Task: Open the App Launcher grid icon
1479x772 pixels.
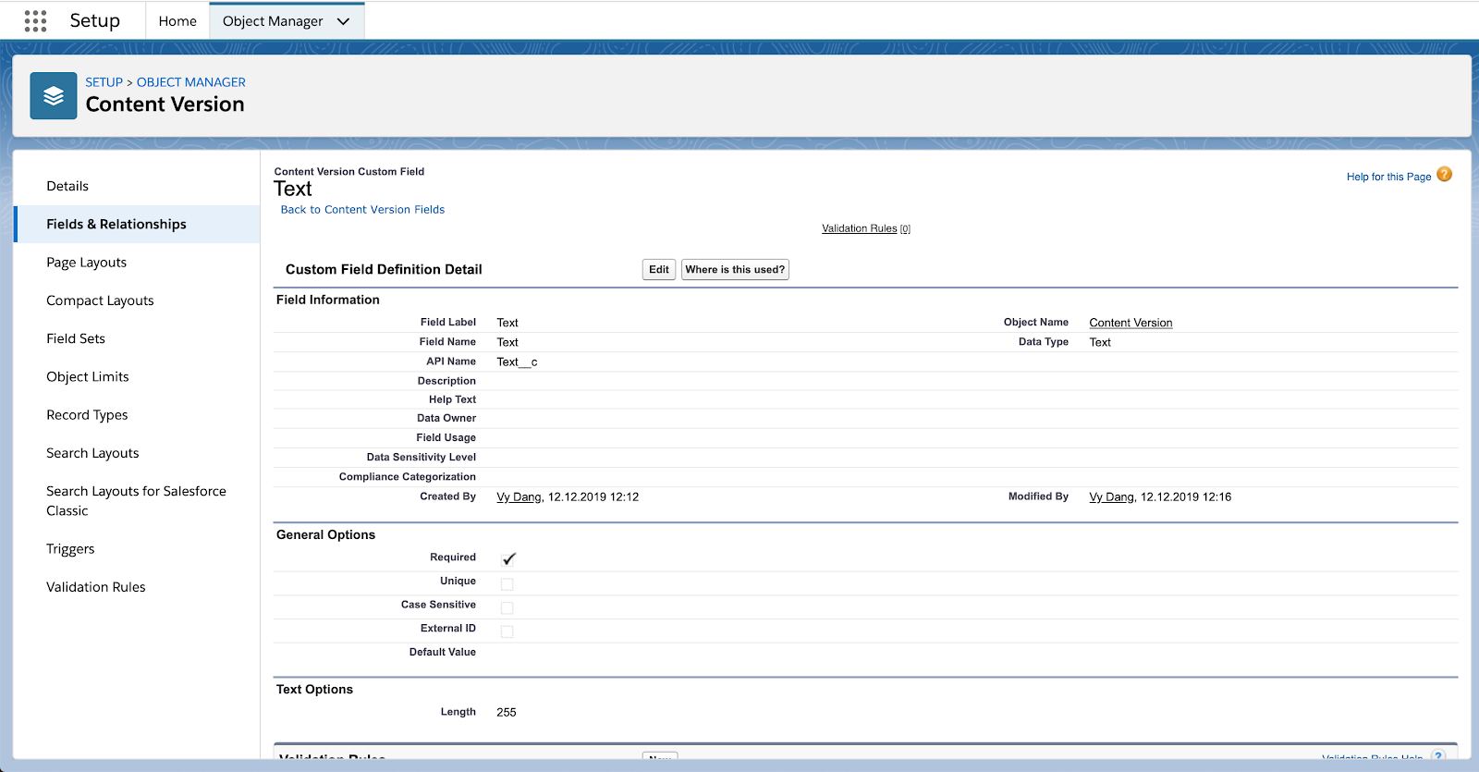Action: pyautogui.click(x=35, y=21)
